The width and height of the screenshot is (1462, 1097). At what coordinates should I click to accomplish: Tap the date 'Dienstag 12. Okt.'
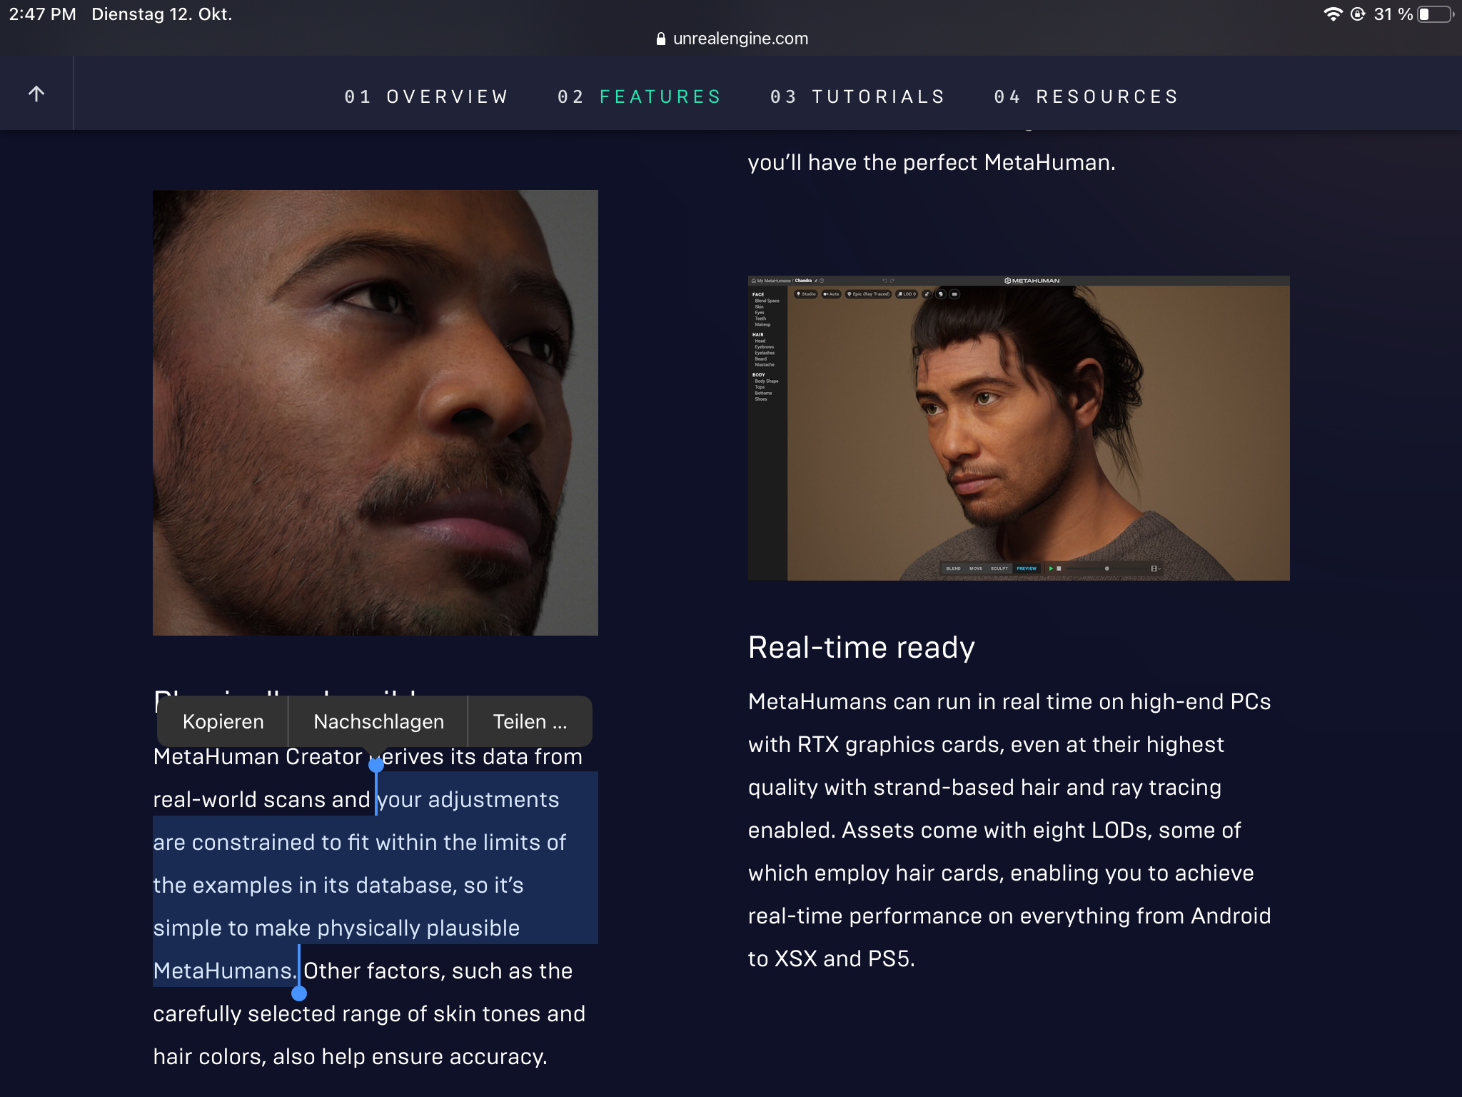pyautogui.click(x=162, y=14)
